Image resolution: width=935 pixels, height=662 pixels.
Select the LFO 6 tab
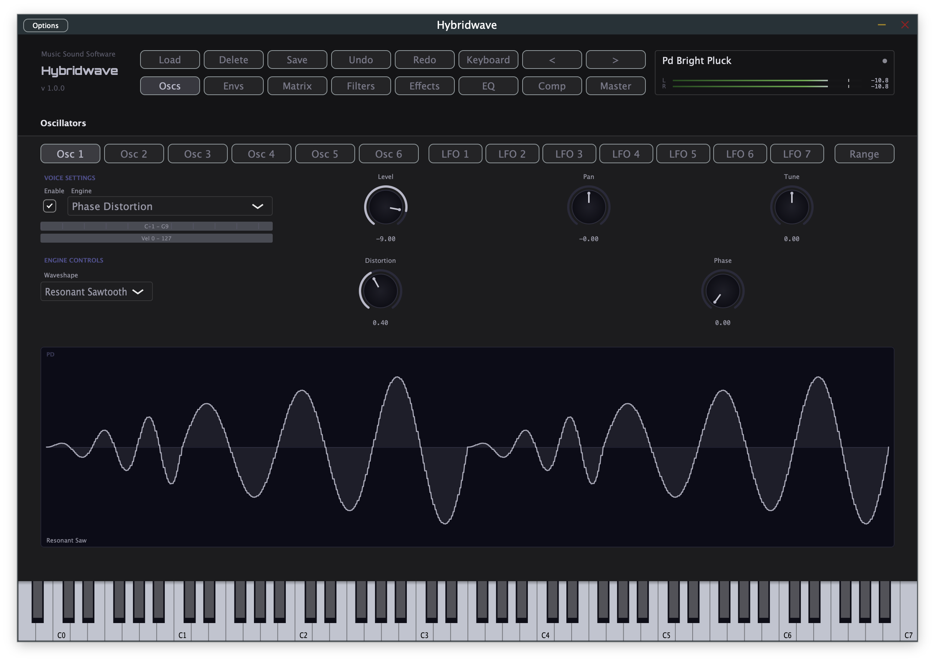coord(739,154)
